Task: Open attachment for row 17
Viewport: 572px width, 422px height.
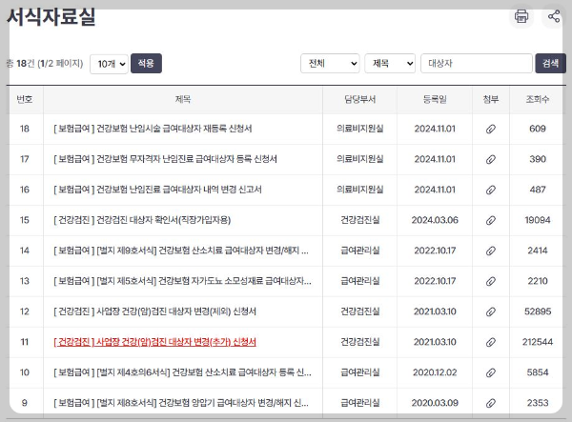Action: [491, 159]
